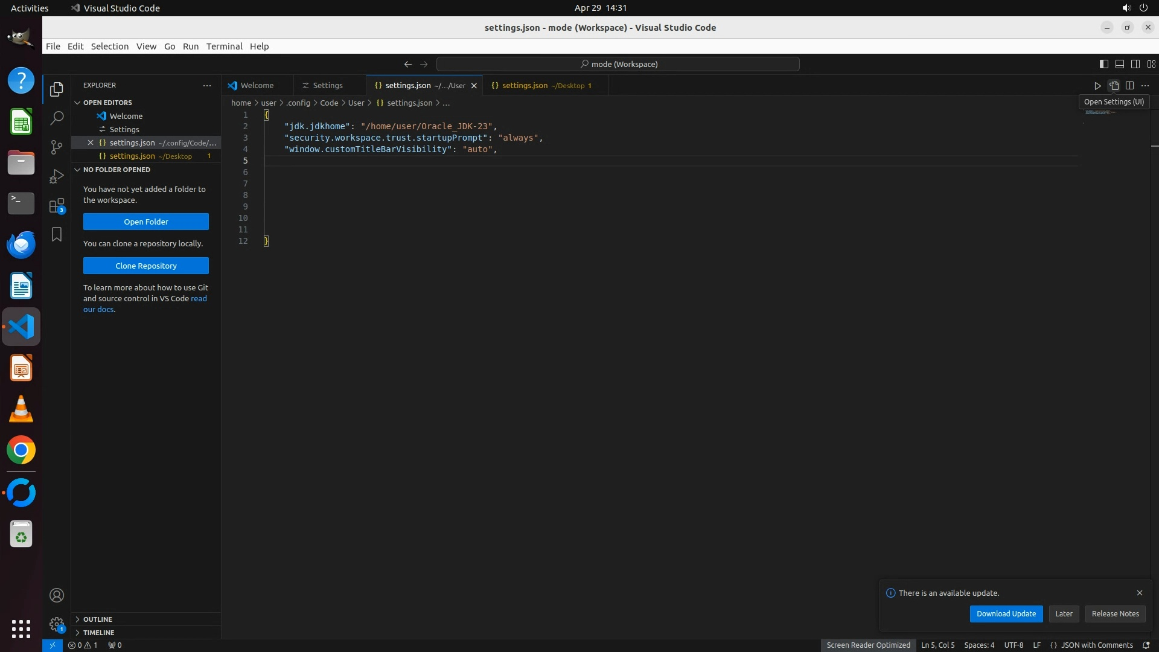This screenshot has width=1159, height=652.
Task: Open the Terminal menu
Action: [224, 46]
